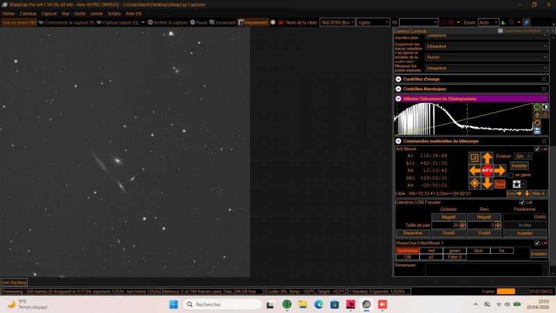The image size is (556, 313).
Task: Click the histogram icon in the top toolbar
Action: pos(503,22)
